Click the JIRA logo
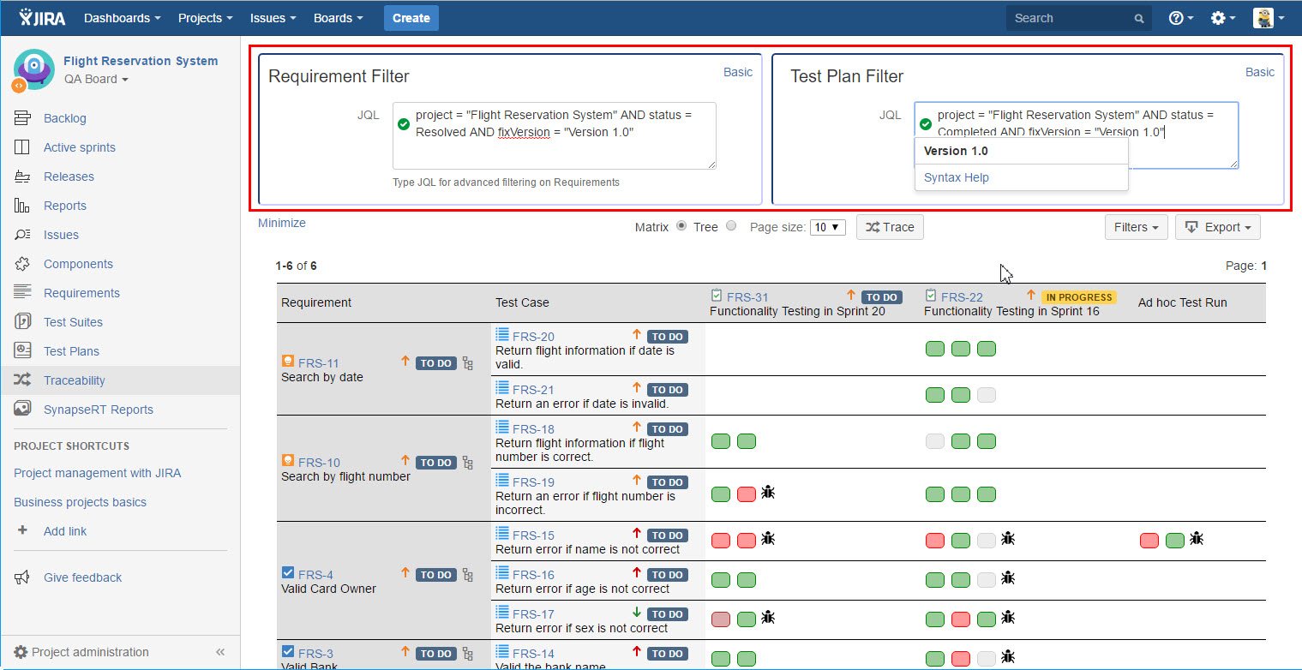This screenshot has width=1302, height=670. pyautogui.click(x=44, y=17)
